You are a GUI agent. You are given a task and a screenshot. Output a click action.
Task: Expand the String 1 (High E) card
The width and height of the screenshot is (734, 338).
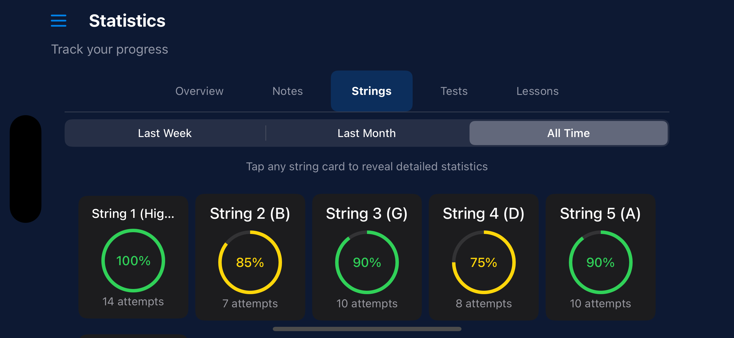pyautogui.click(x=133, y=214)
